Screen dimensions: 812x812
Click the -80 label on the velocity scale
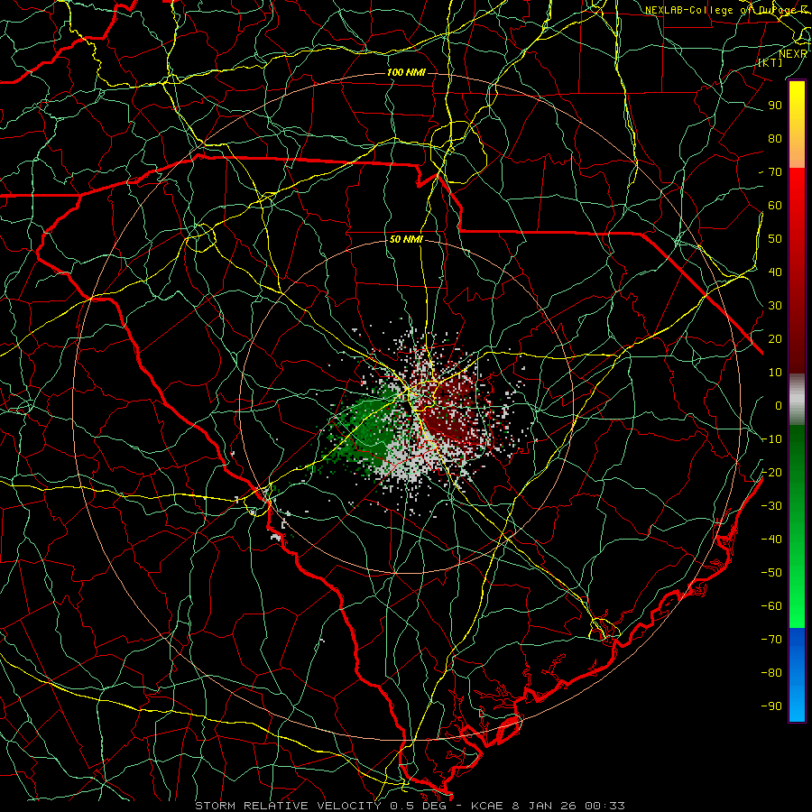[x=771, y=673]
